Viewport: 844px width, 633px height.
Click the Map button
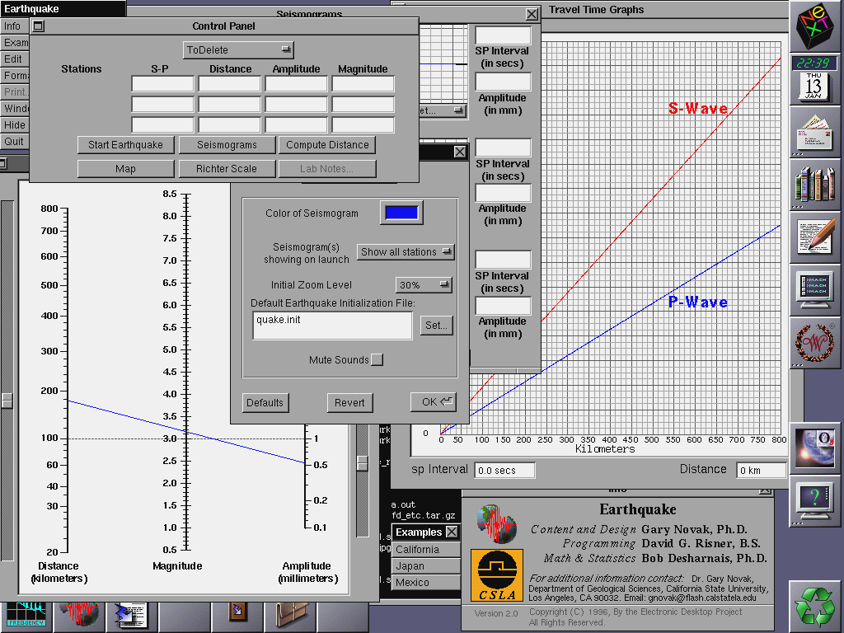[x=126, y=168]
